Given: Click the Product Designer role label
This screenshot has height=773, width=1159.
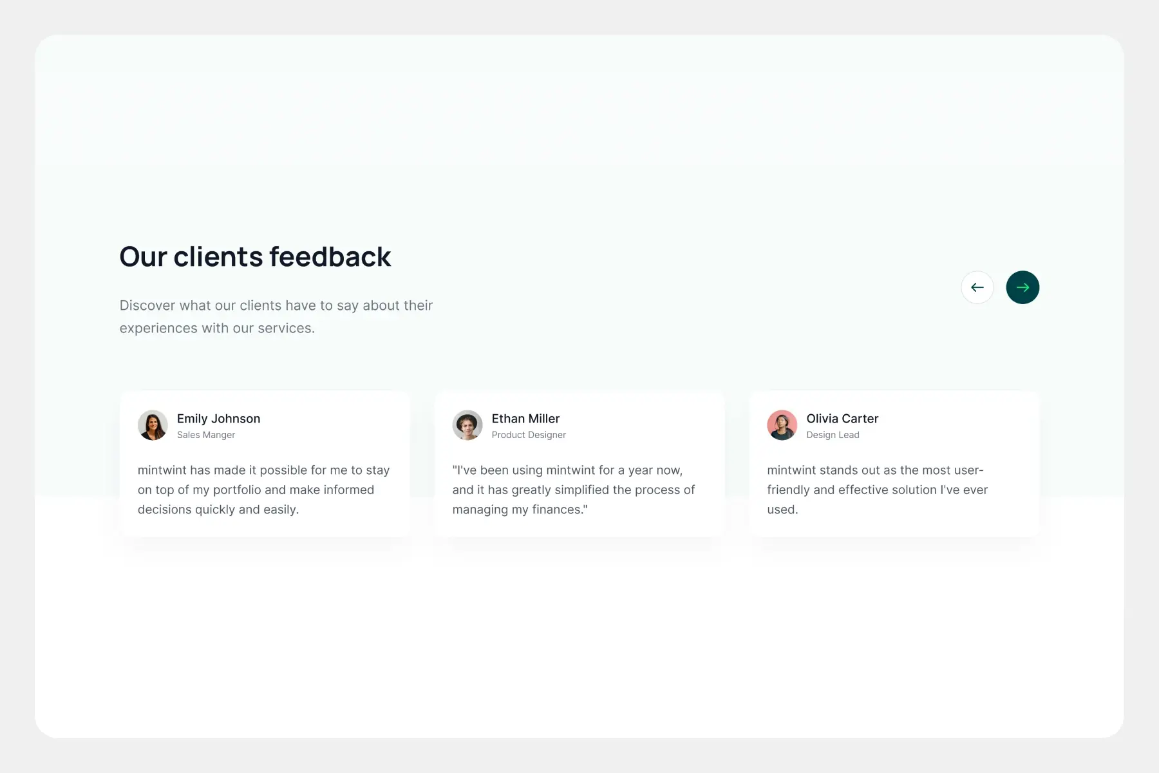Looking at the screenshot, I should (x=529, y=435).
